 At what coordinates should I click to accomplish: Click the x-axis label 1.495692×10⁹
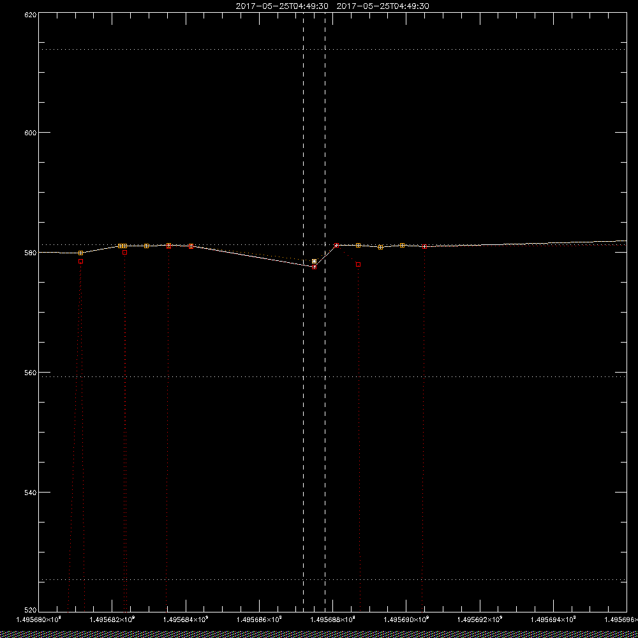(480, 619)
